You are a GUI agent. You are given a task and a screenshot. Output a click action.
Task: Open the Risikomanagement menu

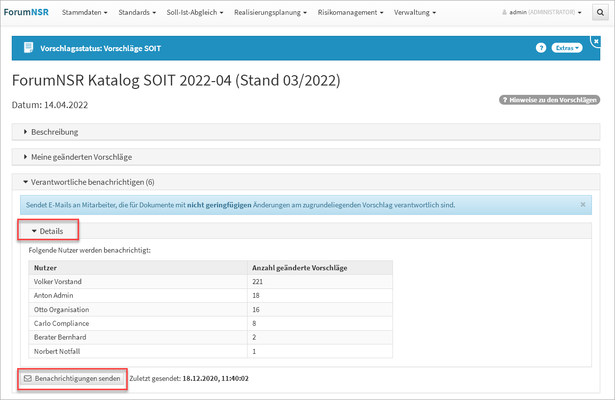[x=350, y=12]
